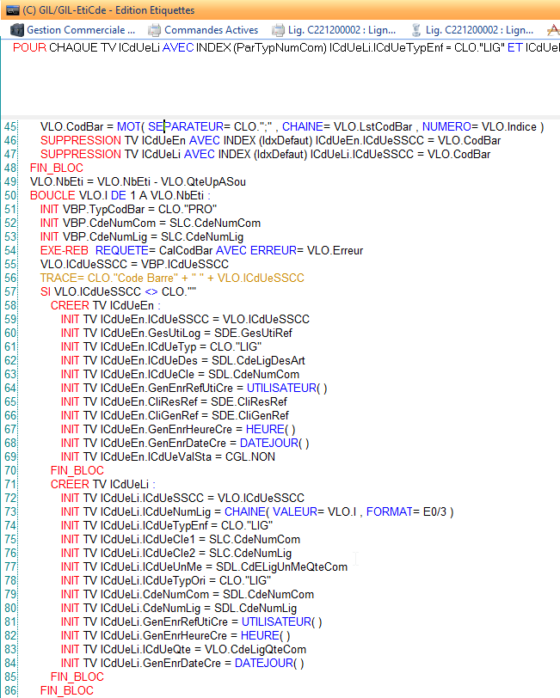Click the first Lig. C221200002 tab's document icon
This screenshot has width=560, height=698.
[x=277, y=30]
